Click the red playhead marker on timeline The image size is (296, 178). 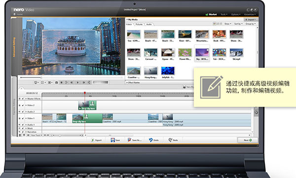click(85, 93)
